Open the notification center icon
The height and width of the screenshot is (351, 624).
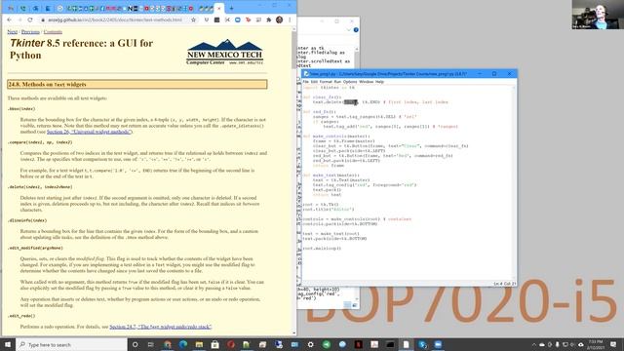[613, 344]
